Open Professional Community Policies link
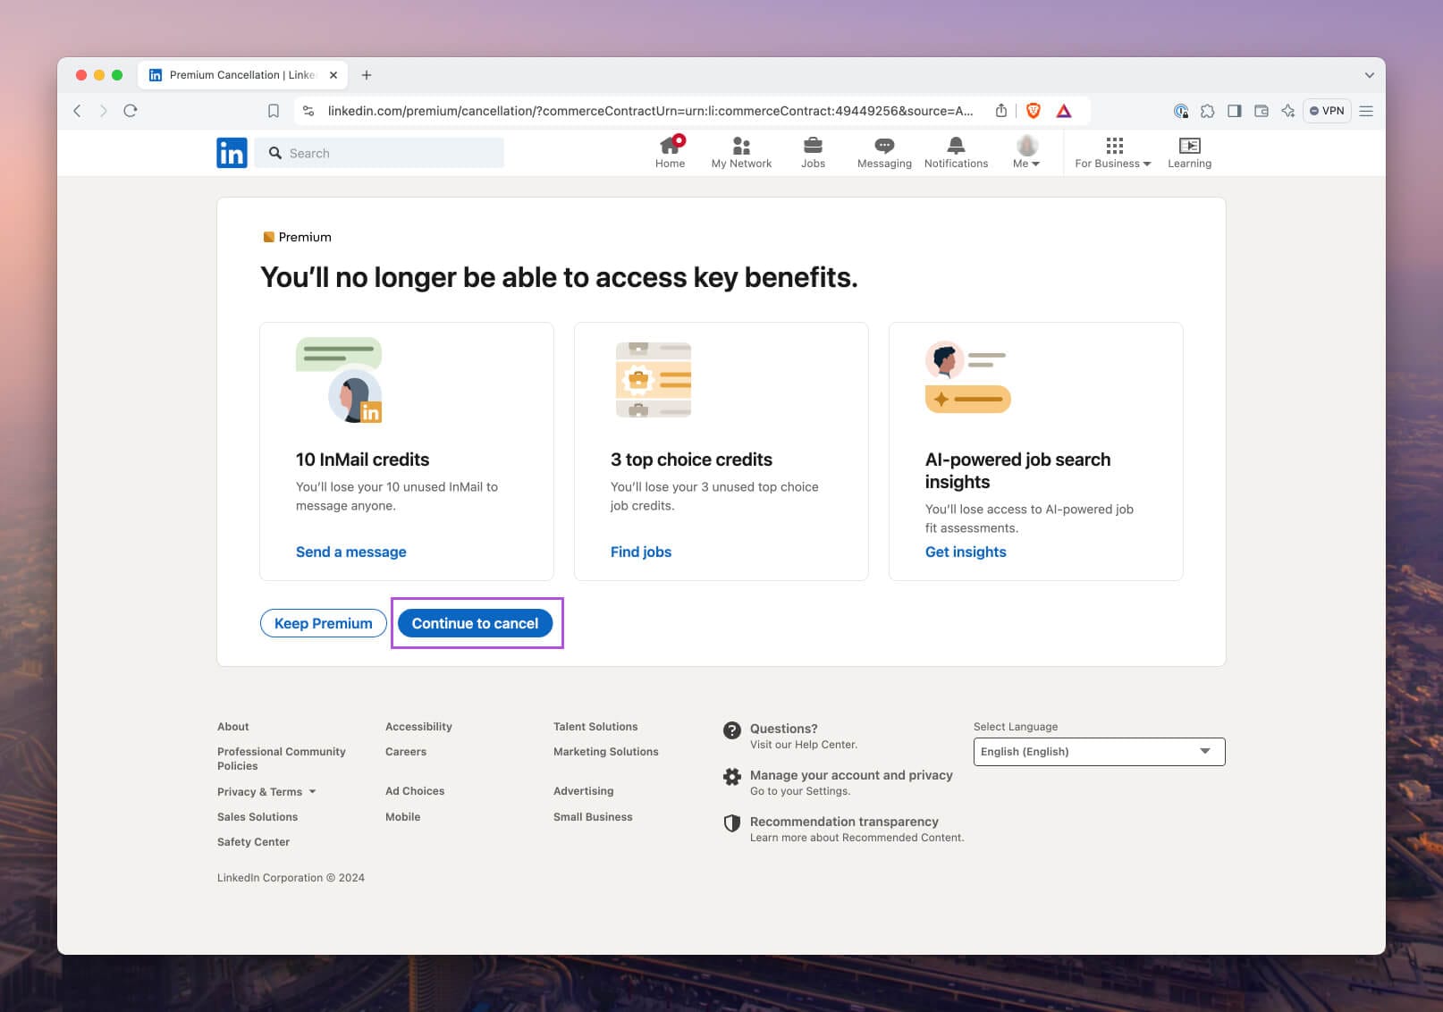This screenshot has height=1012, width=1443. [x=281, y=759]
